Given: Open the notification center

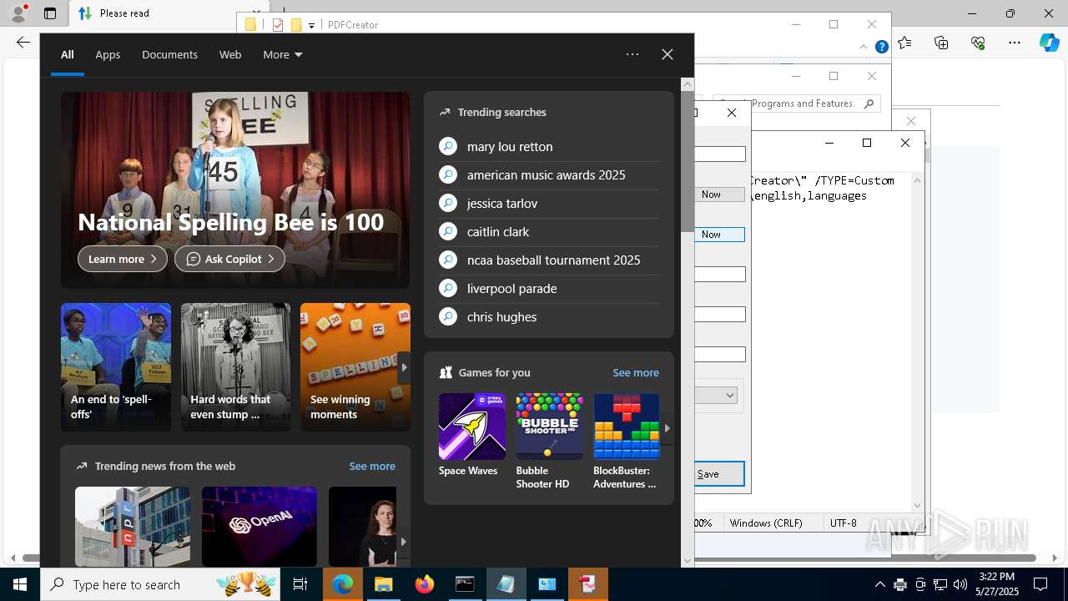Looking at the screenshot, I should point(1040,585).
